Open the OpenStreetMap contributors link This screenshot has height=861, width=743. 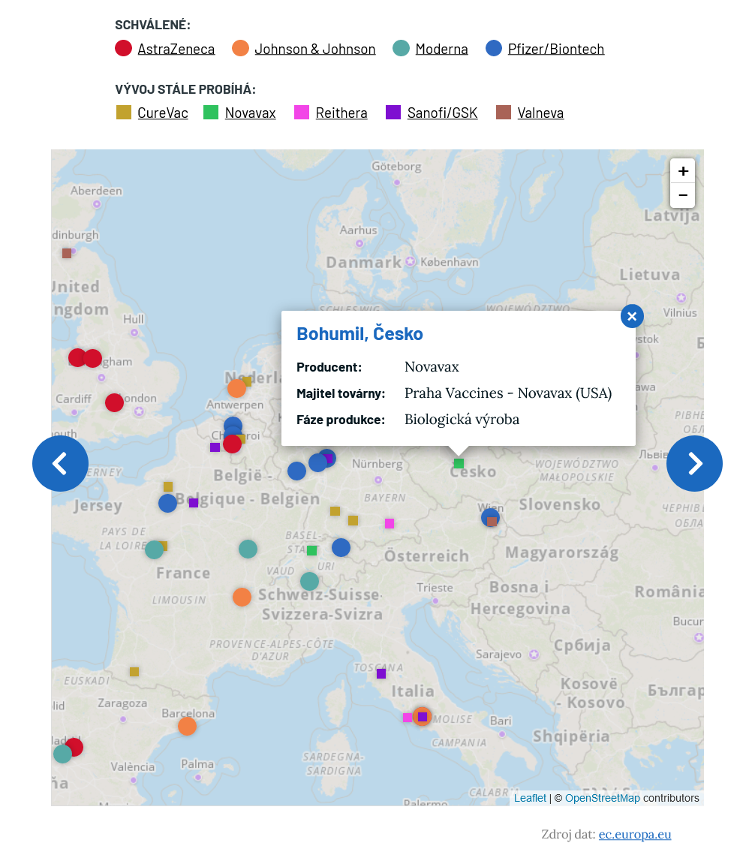click(602, 798)
